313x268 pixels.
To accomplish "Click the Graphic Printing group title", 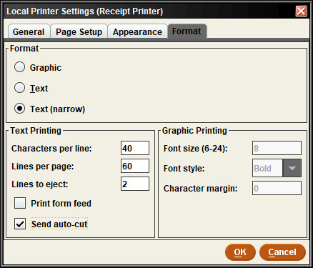I will pyautogui.click(x=194, y=131).
